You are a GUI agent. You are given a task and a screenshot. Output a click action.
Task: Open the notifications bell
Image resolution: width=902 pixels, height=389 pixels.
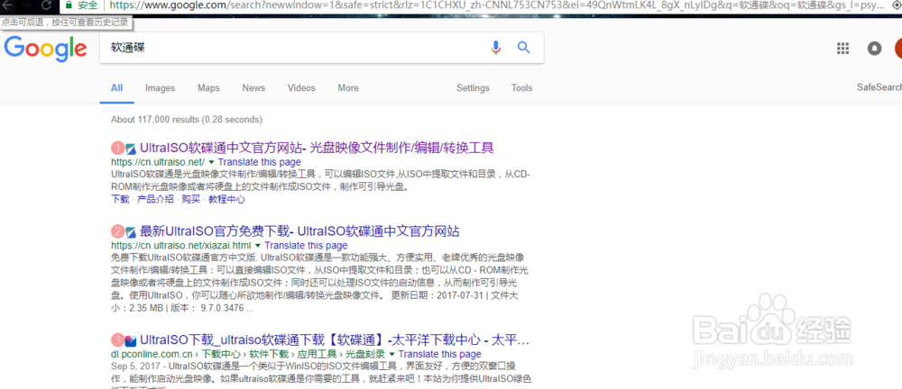click(874, 49)
